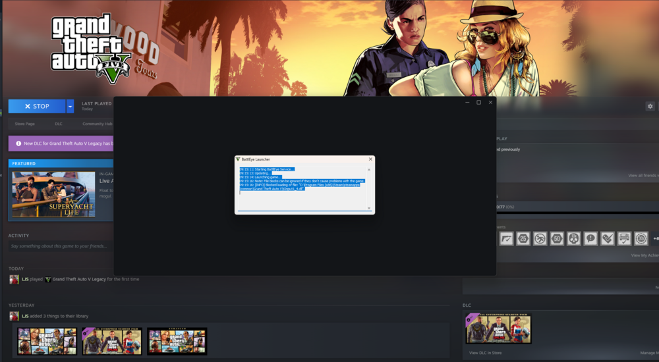Click the hexagon 50 achievement icon
Viewport: 659px width, 362px height.
(557, 238)
